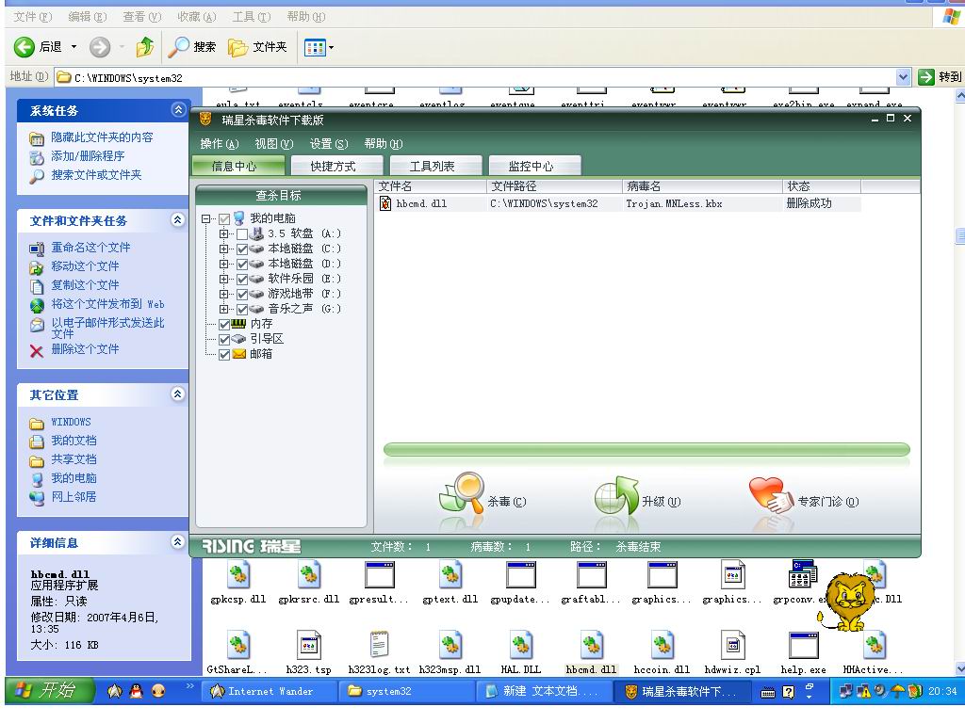Screen dimensions: 965x723
Task: Open the 设置(S) menu in Rising
Action: tap(329, 144)
